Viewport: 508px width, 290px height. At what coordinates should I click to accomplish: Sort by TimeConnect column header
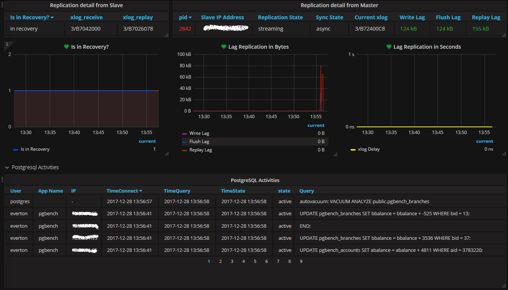124,191
